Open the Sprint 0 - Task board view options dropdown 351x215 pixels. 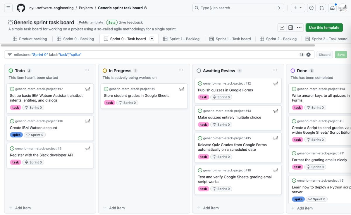152,39
